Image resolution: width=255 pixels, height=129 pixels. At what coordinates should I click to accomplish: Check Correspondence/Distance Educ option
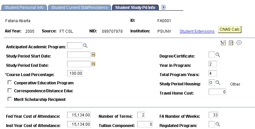[x=10, y=90]
